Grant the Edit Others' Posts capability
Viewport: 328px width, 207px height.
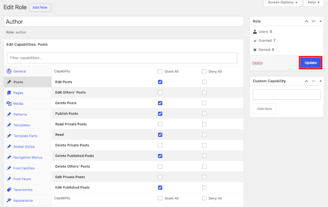(x=160, y=93)
